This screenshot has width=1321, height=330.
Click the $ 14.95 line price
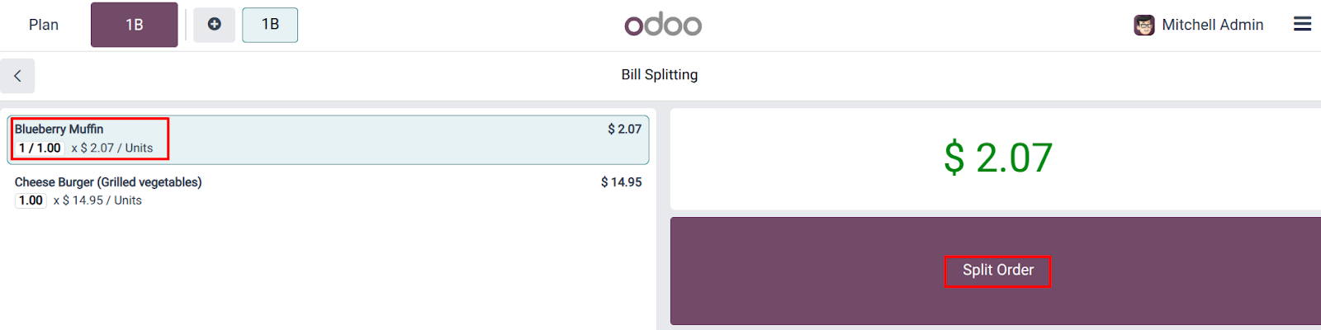pos(621,181)
